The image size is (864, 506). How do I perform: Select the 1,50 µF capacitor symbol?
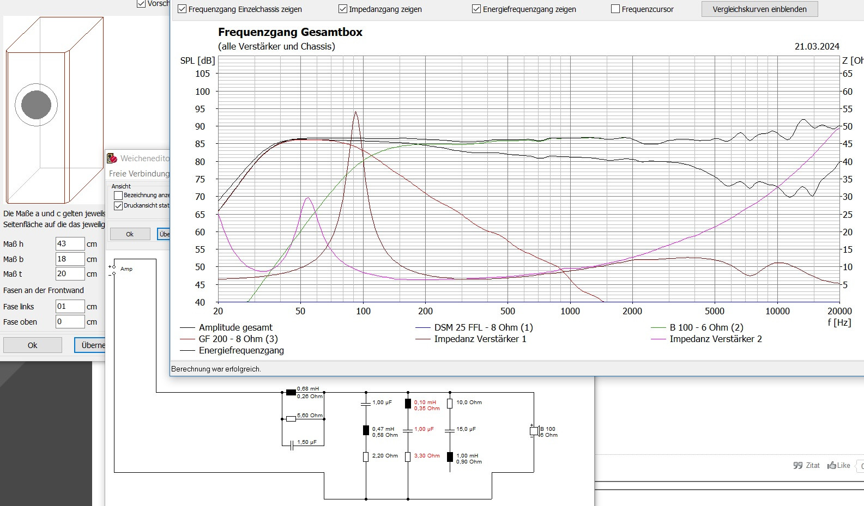[x=292, y=446]
